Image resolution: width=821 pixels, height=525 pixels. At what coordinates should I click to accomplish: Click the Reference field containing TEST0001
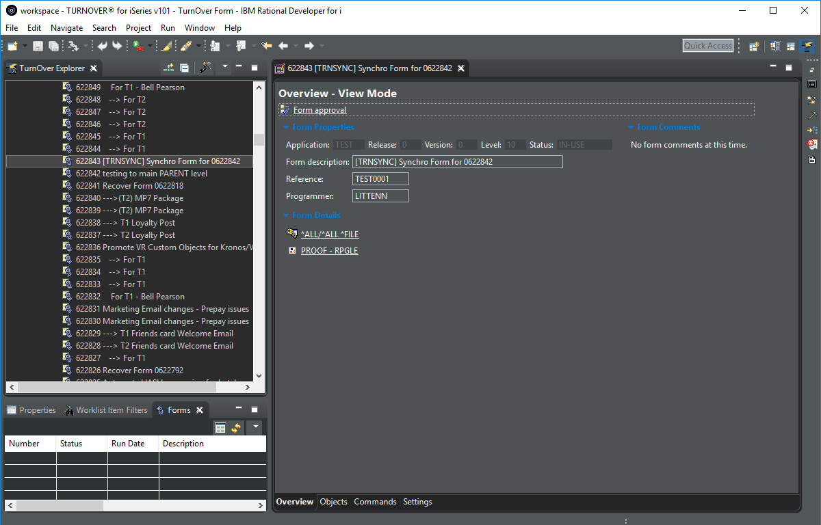click(380, 179)
